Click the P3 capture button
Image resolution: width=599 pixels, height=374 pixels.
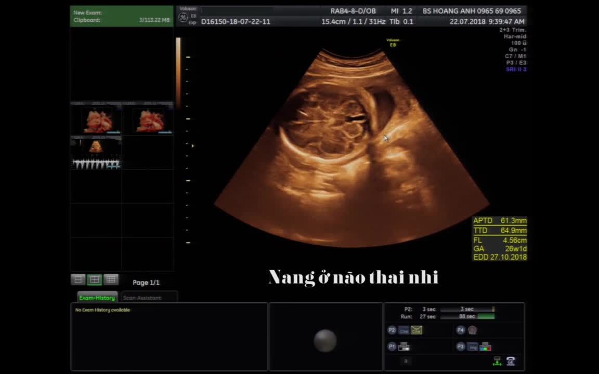coord(460,346)
